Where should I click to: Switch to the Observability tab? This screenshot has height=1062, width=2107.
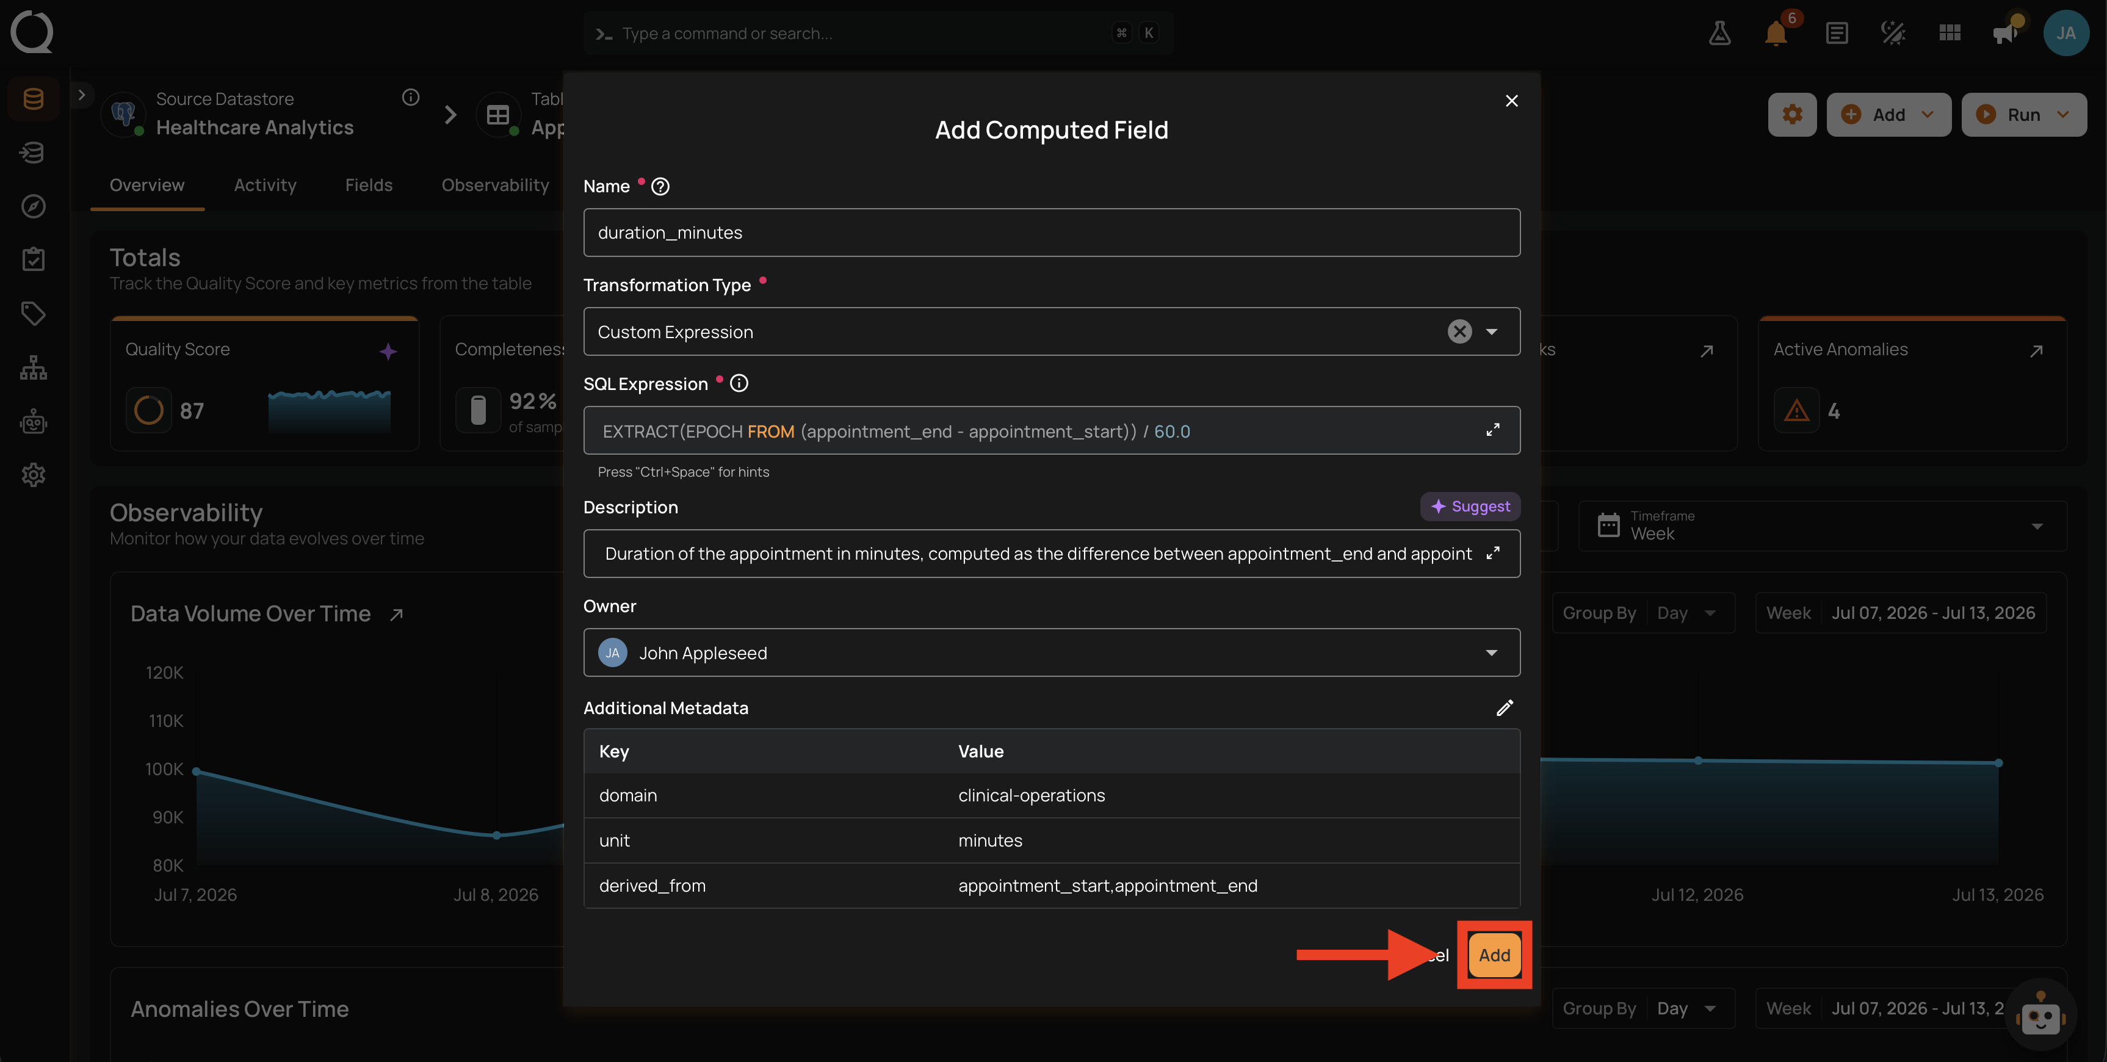pyautogui.click(x=496, y=185)
